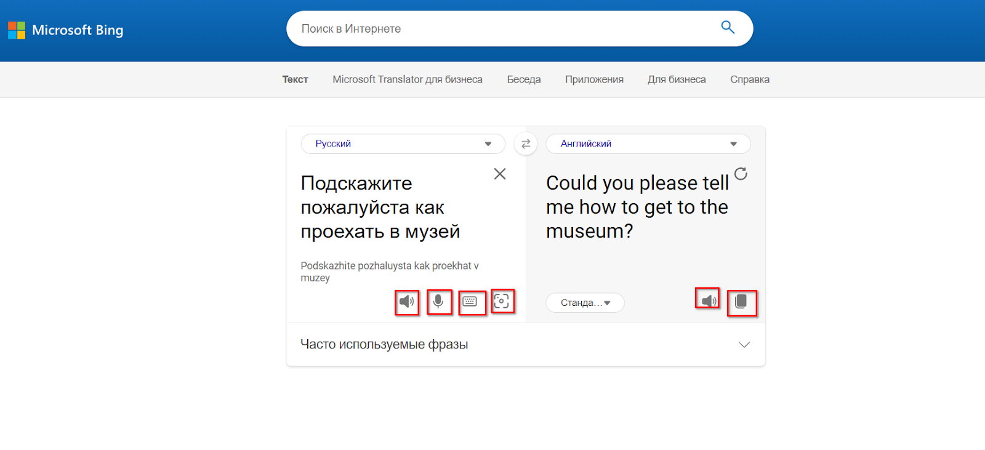This screenshot has width=985, height=450.
Task: Click the Microsoft Bing logo
Action: pyautogui.click(x=66, y=30)
